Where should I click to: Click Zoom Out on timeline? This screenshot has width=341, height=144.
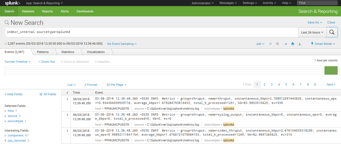point(46,62)
